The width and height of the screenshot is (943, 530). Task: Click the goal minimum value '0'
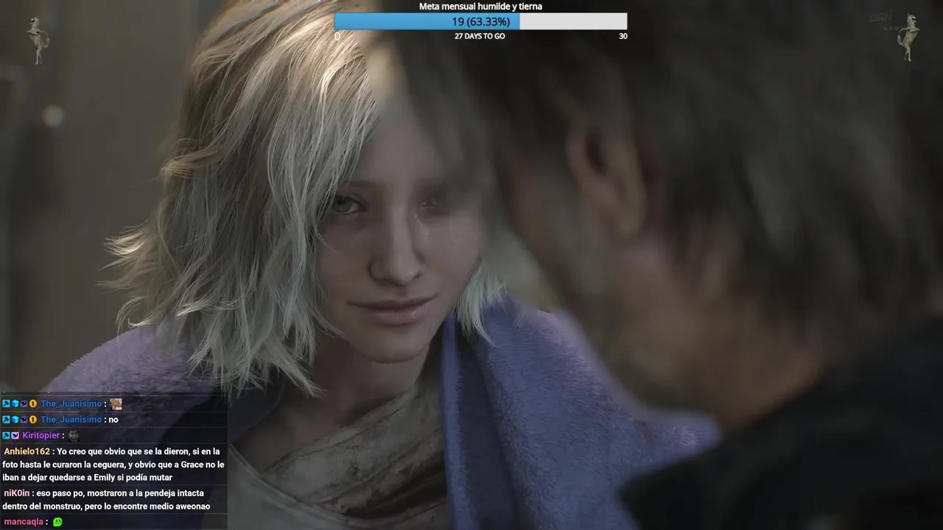337,36
